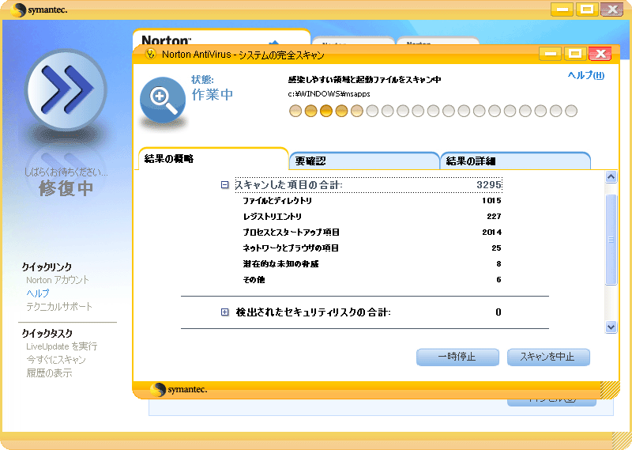Minimize the main Symantec window
This screenshot has height=450, width=632.
coord(562,9)
